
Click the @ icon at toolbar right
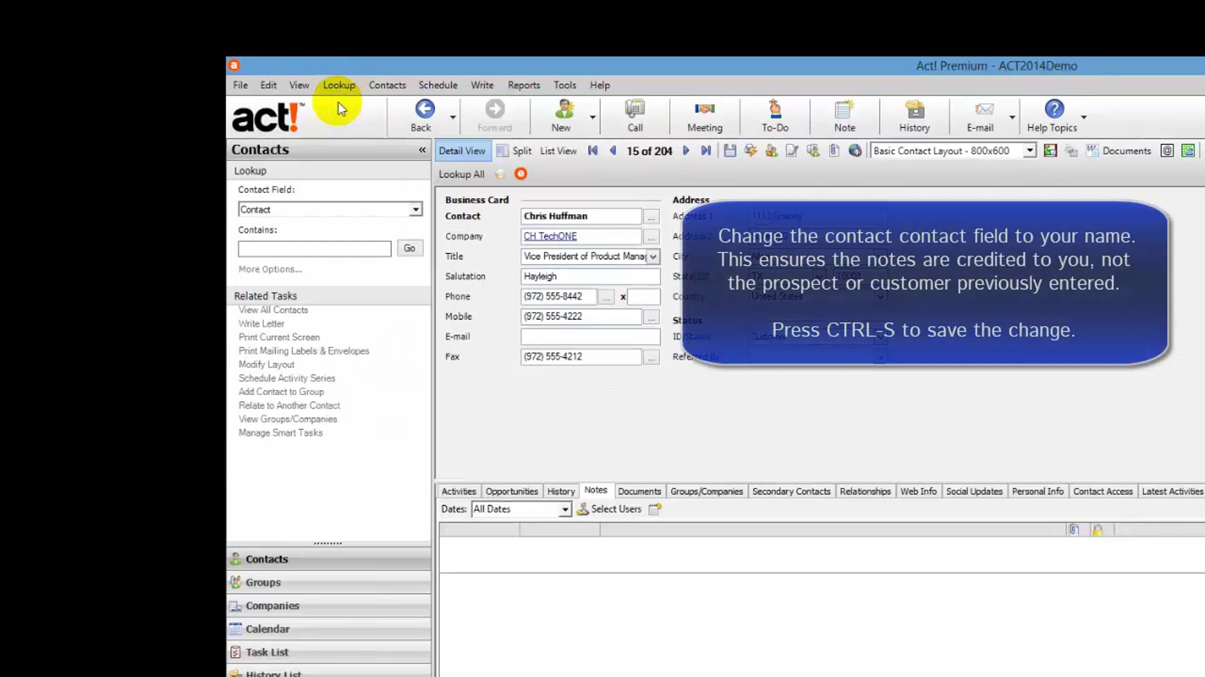(x=1167, y=150)
